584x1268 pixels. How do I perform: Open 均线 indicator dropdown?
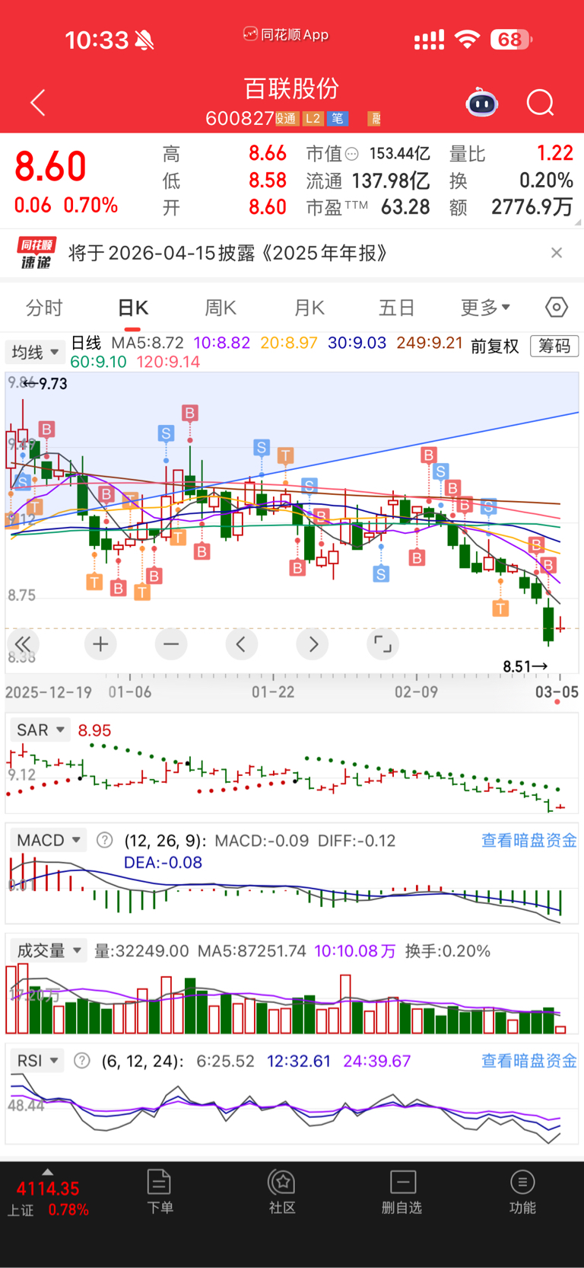34,352
